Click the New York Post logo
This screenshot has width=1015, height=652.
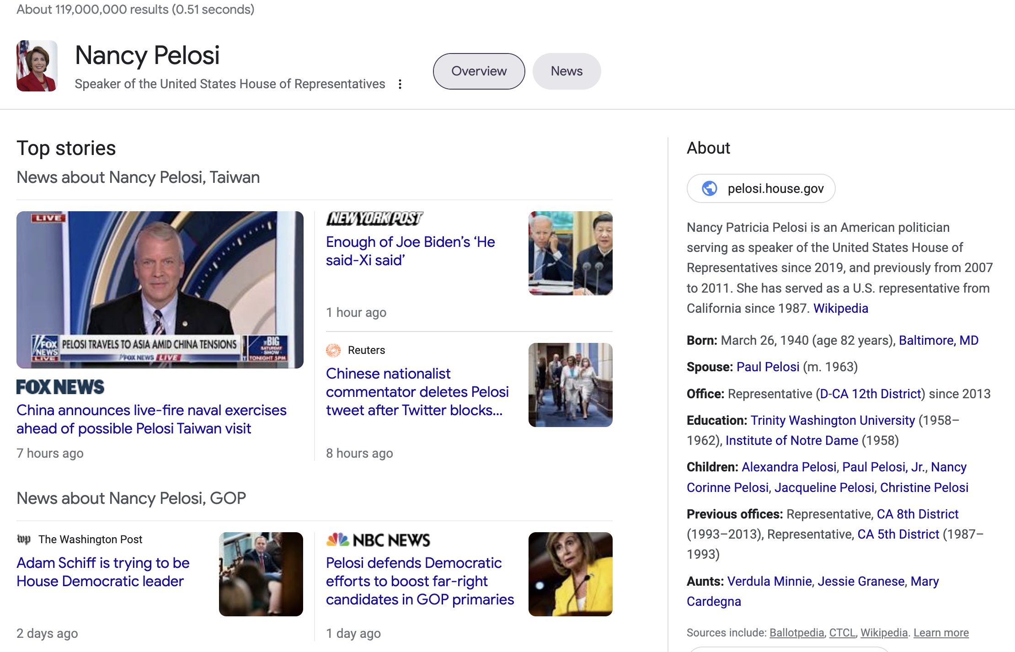click(374, 219)
